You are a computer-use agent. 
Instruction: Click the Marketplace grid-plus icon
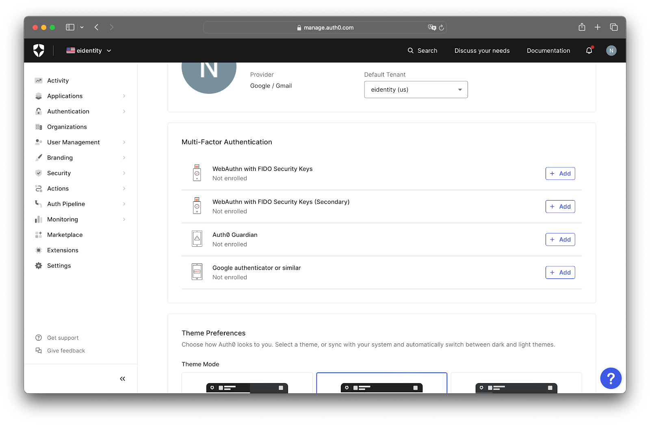(39, 235)
